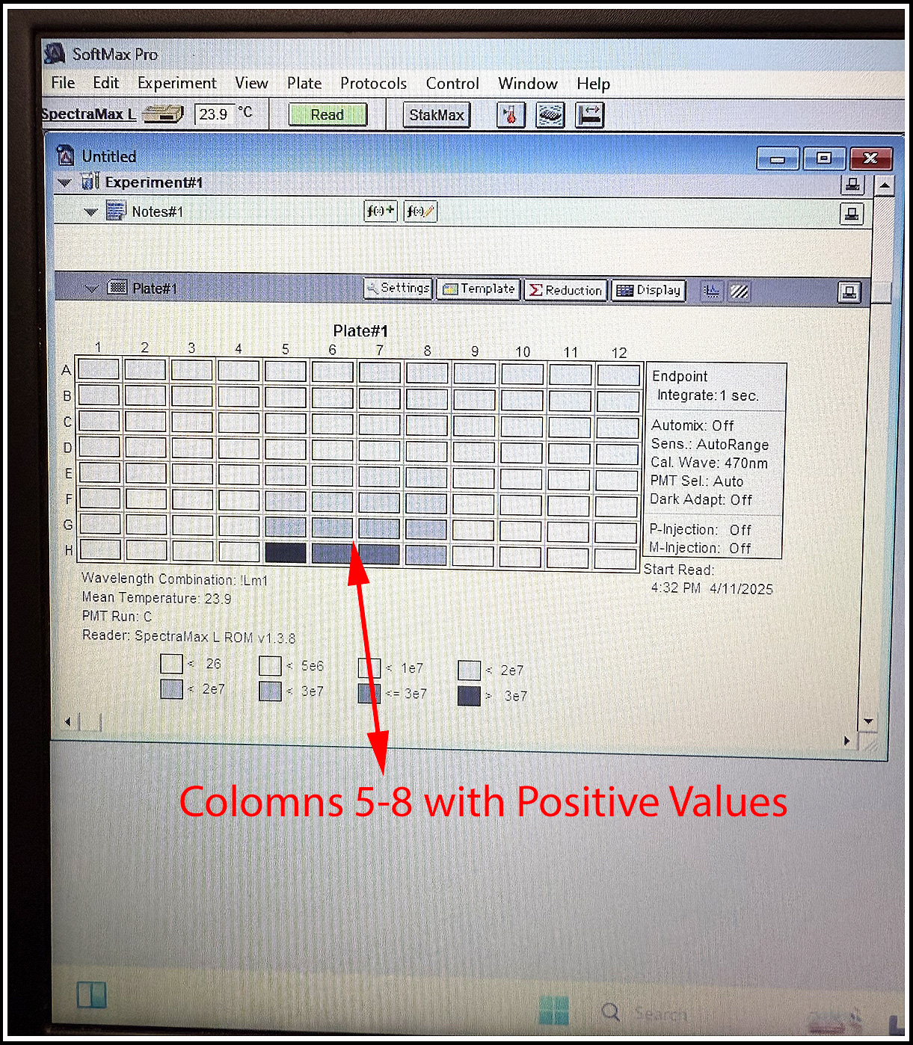Select the dark well H5
The width and height of the screenshot is (913, 1045).
point(286,552)
